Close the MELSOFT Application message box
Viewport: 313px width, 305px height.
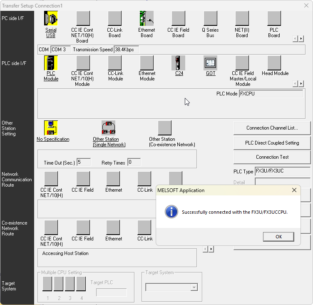(x=294, y=190)
